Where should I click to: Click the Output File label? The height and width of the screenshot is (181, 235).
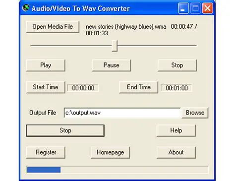[43, 113]
